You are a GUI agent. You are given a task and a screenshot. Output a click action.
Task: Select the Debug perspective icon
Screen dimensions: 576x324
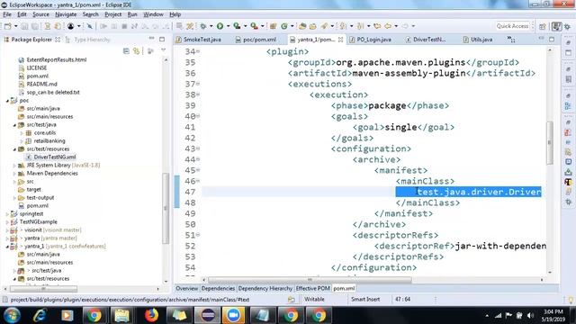pos(568,26)
